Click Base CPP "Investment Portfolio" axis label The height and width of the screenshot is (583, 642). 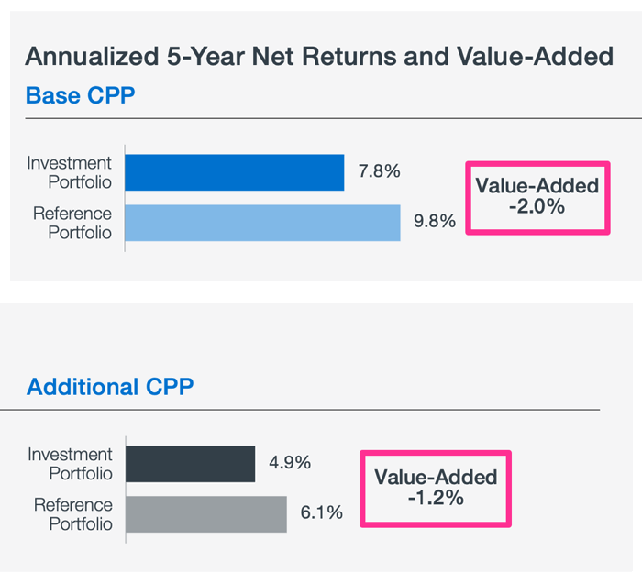70,172
